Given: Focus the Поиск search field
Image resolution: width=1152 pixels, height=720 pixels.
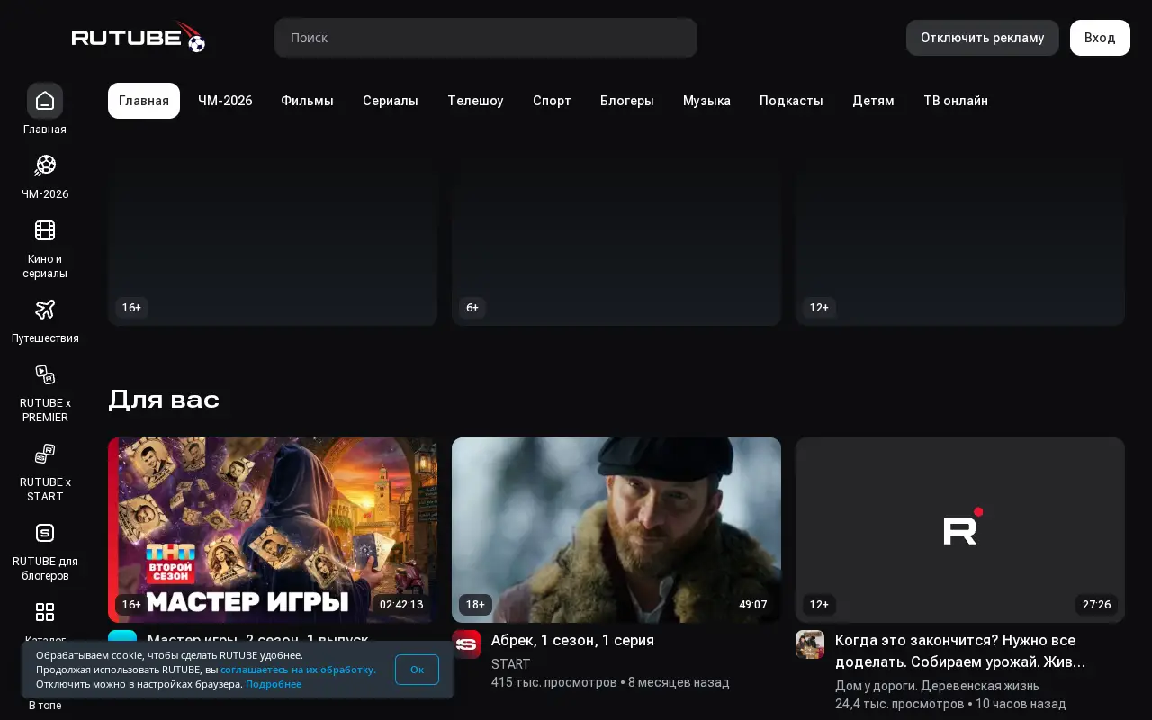Looking at the screenshot, I should click(x=486, y=38).
